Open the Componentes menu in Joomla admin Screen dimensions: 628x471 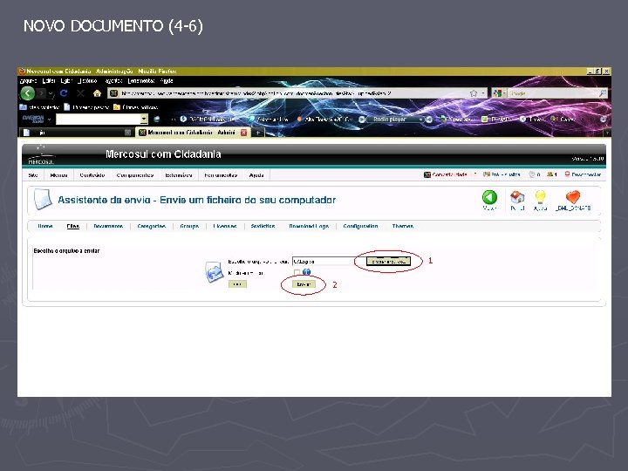click(x=135, y=175)
